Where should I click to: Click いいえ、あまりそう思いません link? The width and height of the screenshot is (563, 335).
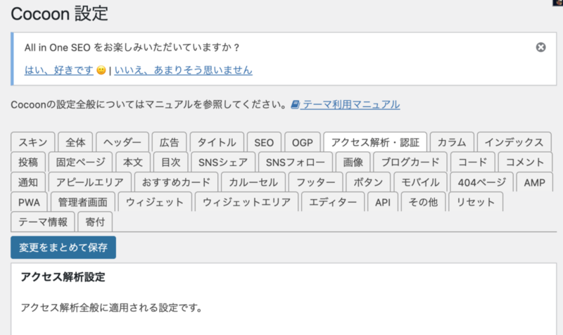(x=183, y=70)
